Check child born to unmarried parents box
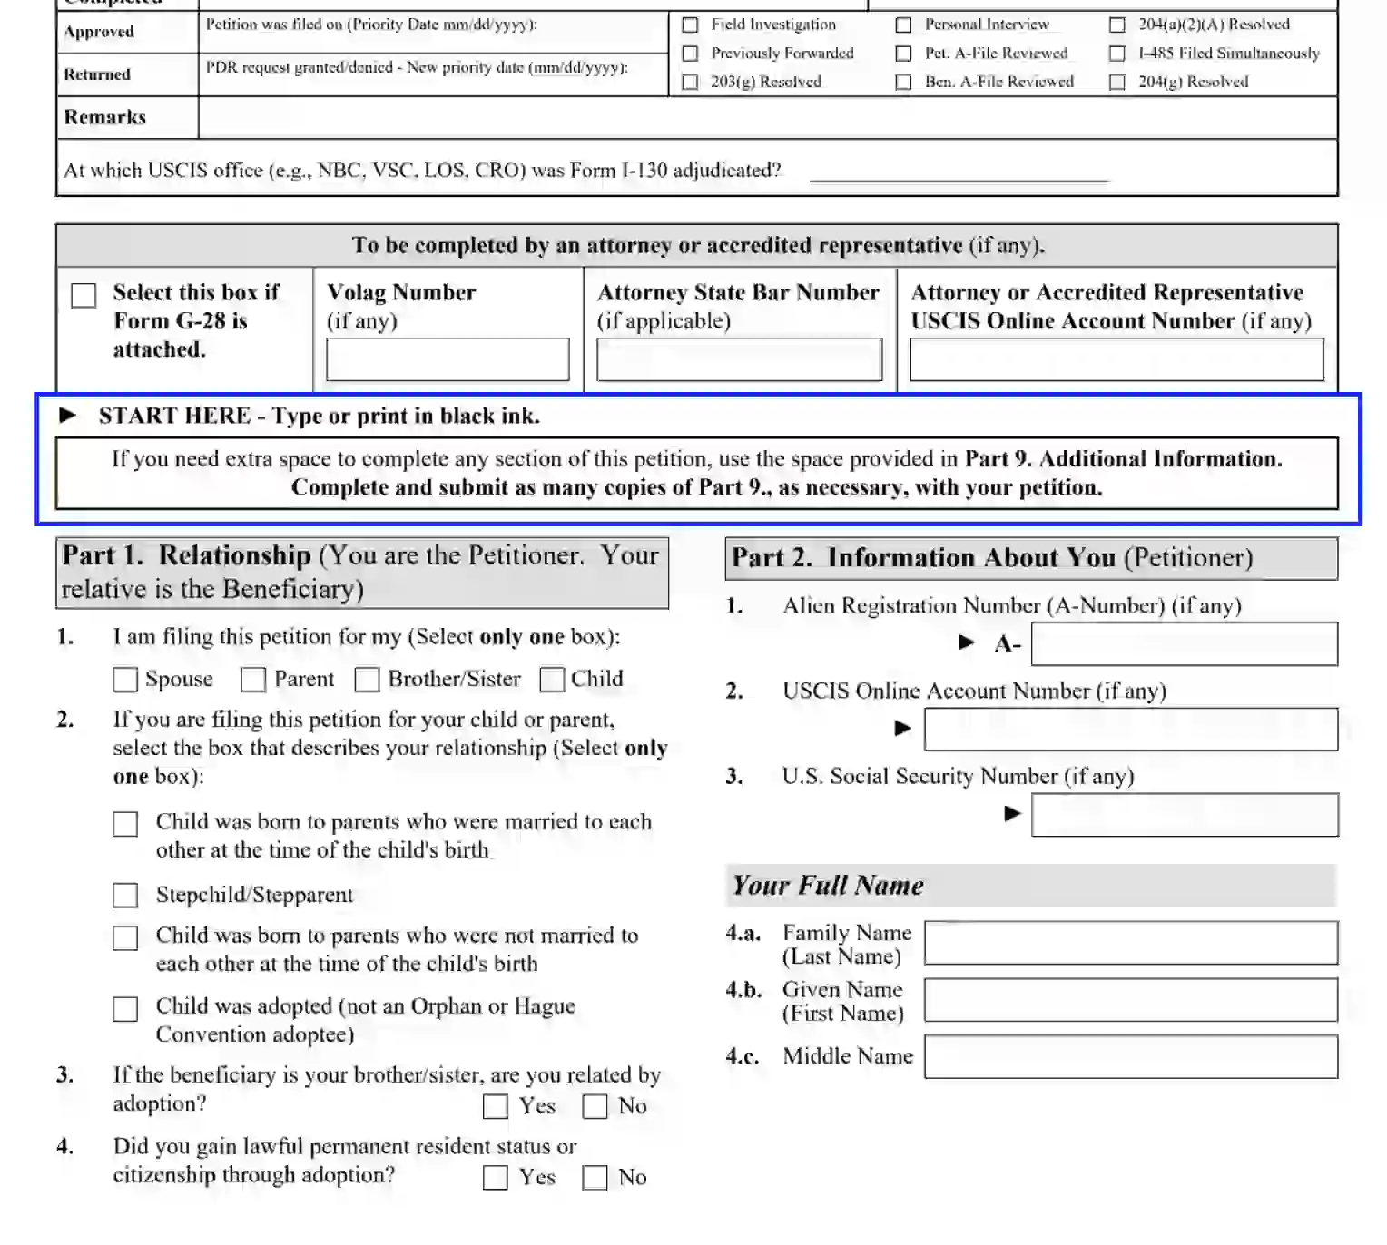 coord(125,937)
